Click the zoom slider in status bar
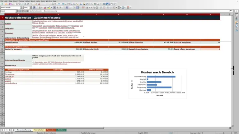Image resolution: width=239 pixels, height=134 pixels. [x=224, y=133]
